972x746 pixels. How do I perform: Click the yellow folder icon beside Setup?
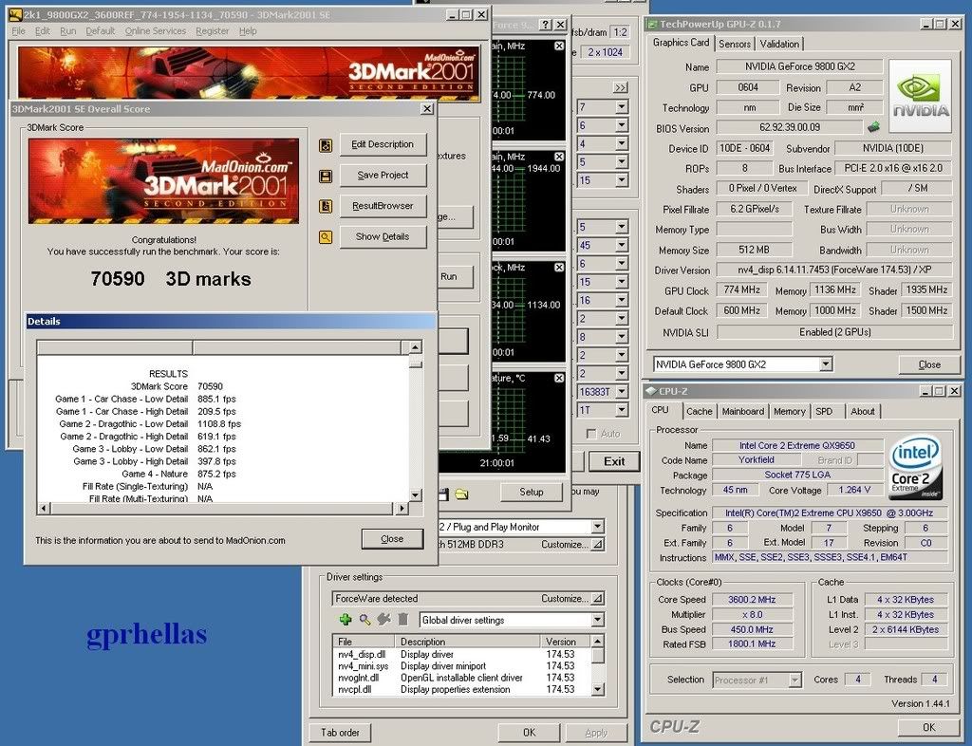point(461,494)
